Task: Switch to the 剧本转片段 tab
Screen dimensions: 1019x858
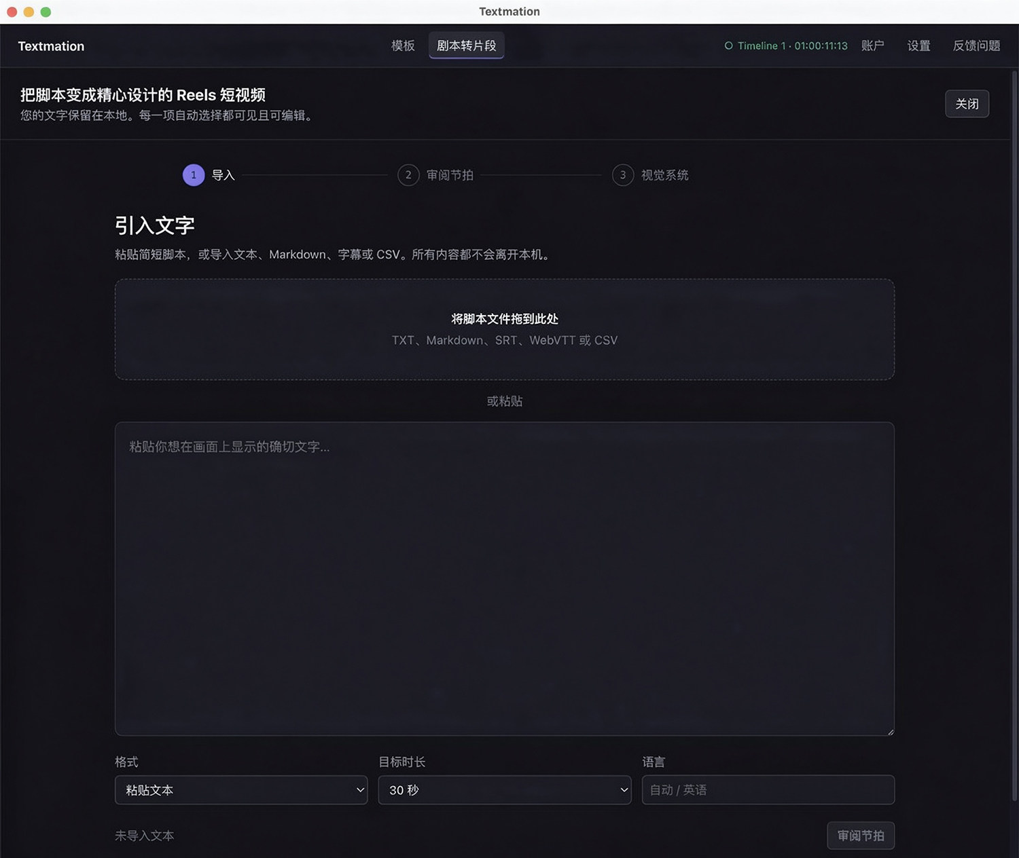Action: [x=466, y=45]
